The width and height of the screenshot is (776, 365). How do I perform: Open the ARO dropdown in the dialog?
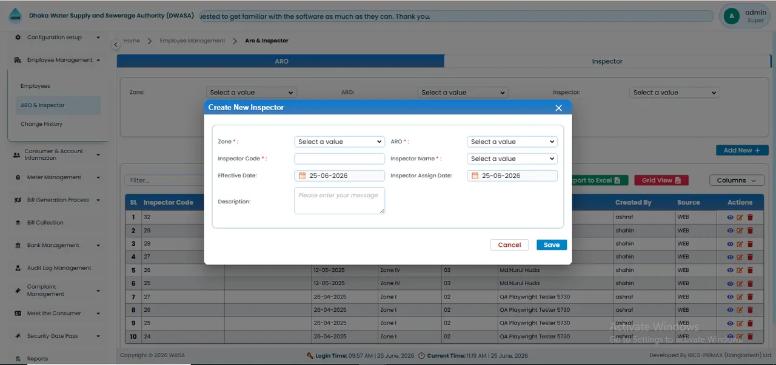pyautogui.click(x=512, y=142)
